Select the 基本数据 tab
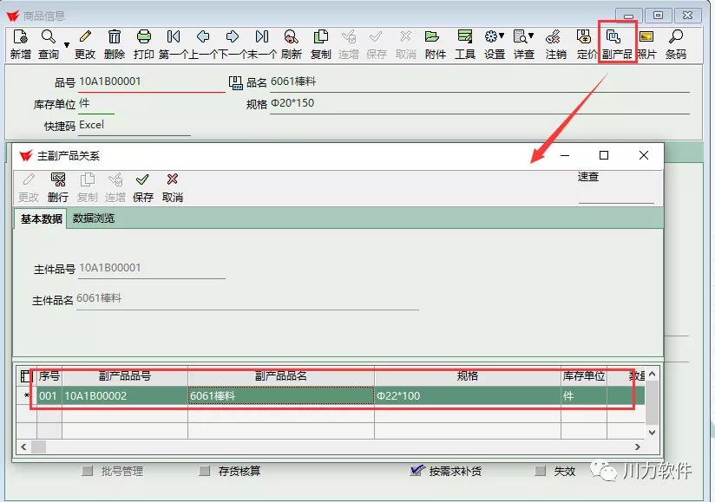715x502 pixels. [x=41, y=218]
